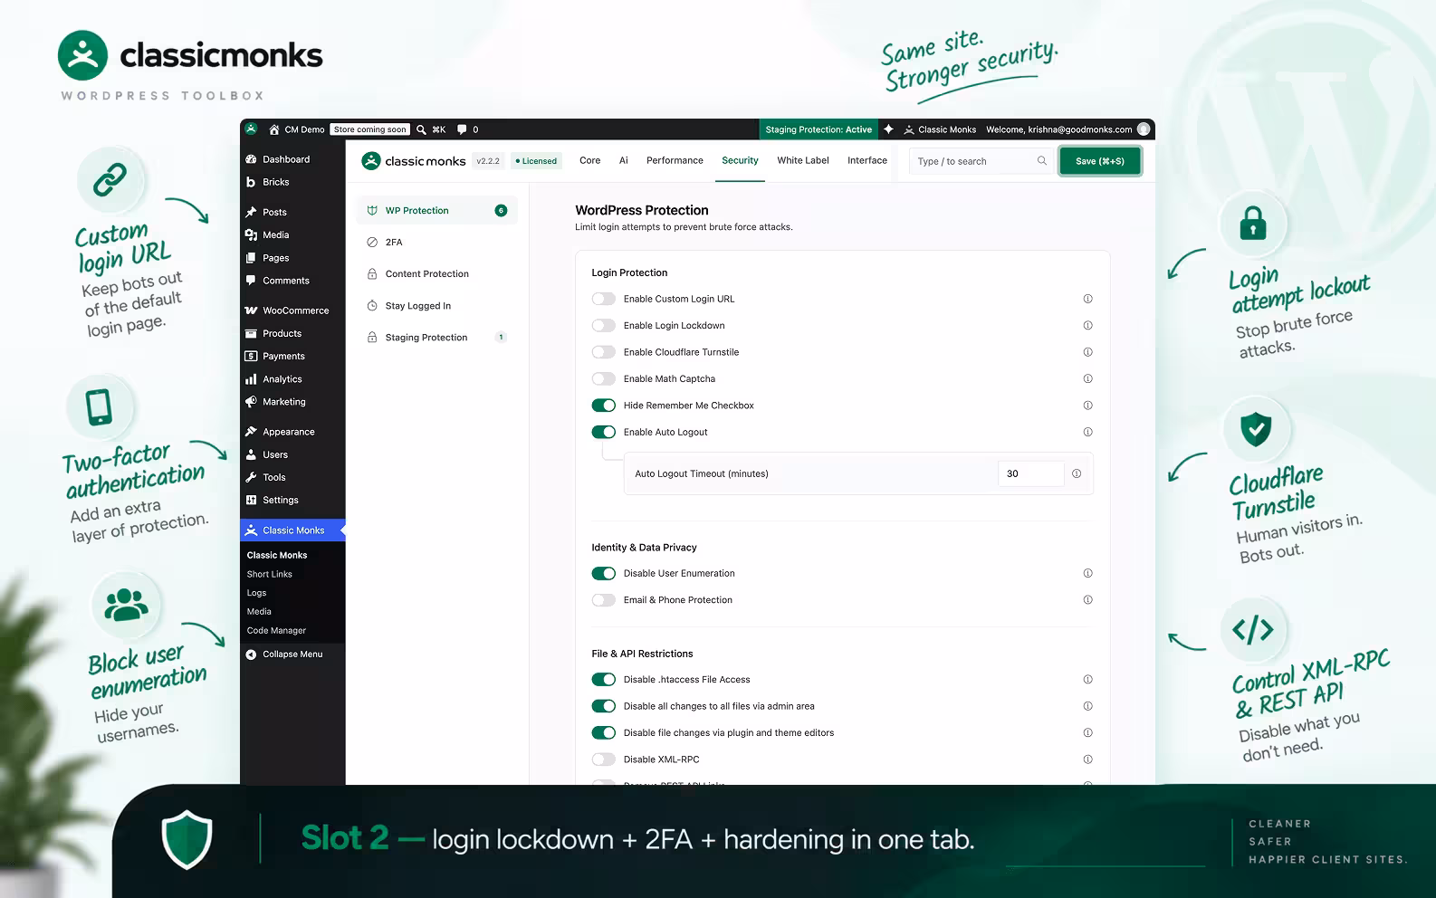Image resolution: width=1436 pixels, height=898 pixels.
Task: Open the Pages icon
Action: [x=251, y=258]
